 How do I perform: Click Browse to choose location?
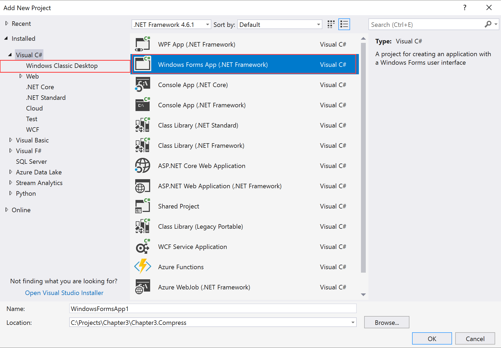(387, 322)
